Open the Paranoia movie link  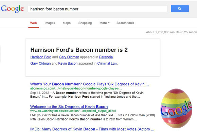pyautogui.click(x=106, y=57)
